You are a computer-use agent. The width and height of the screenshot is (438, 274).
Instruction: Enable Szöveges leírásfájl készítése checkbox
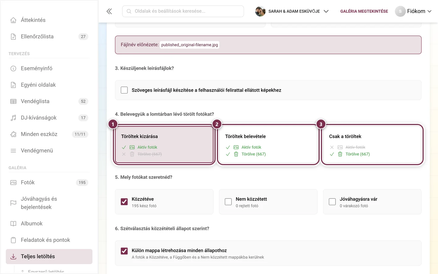(124, 90)
